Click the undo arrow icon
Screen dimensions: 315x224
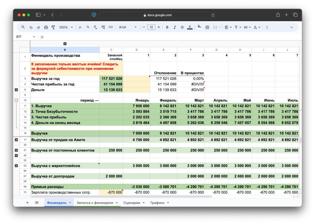pos(31,27)
